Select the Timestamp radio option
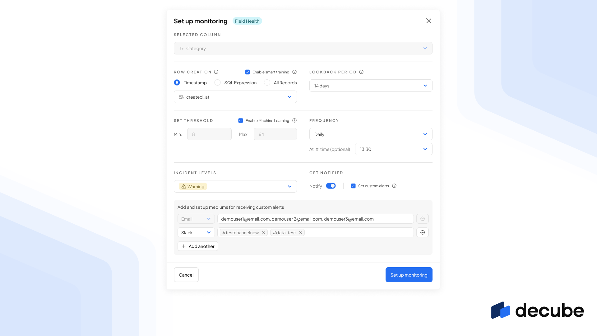Viewport: 597px width, 336px height. point(177,82)
